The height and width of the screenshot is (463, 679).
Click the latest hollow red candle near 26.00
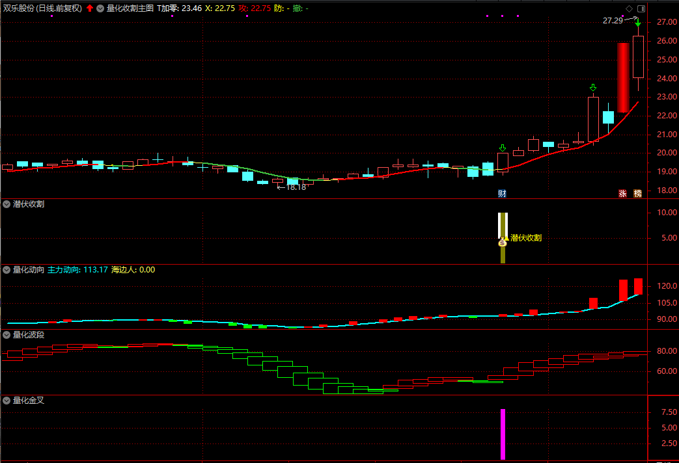click(x=638, y=57)
